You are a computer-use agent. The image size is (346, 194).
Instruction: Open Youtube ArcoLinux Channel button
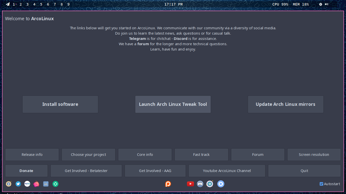tap(227, 171)
